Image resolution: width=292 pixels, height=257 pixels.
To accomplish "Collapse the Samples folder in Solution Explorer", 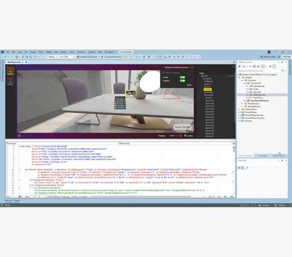I will (239, 77).
